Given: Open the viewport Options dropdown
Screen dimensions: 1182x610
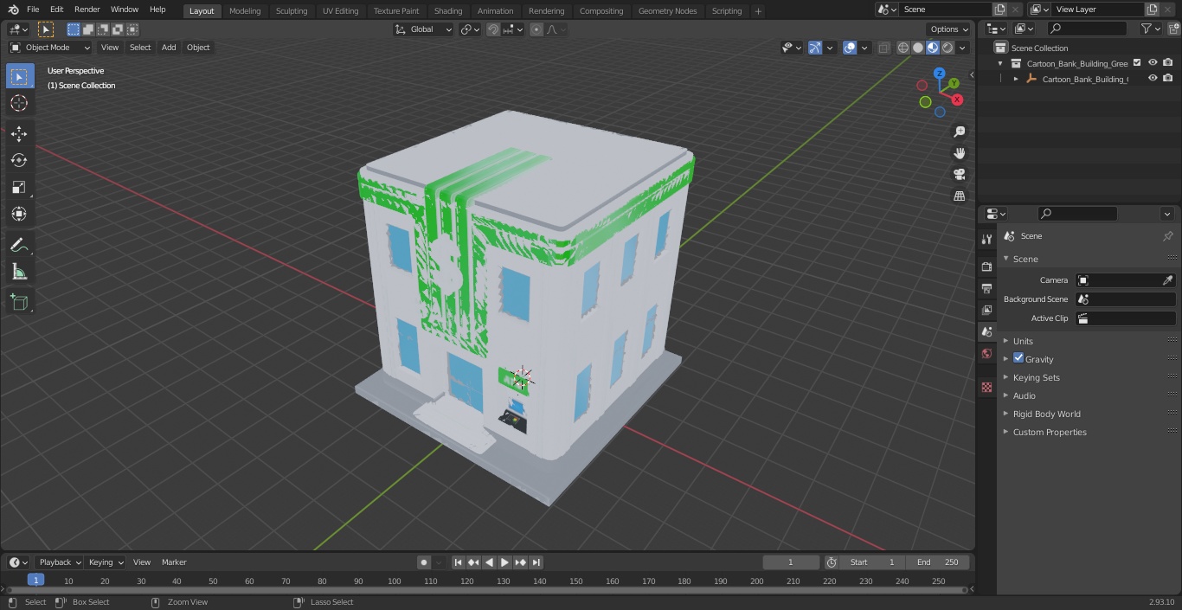Looking at the screenshot, I should click(x=949, y=29).
